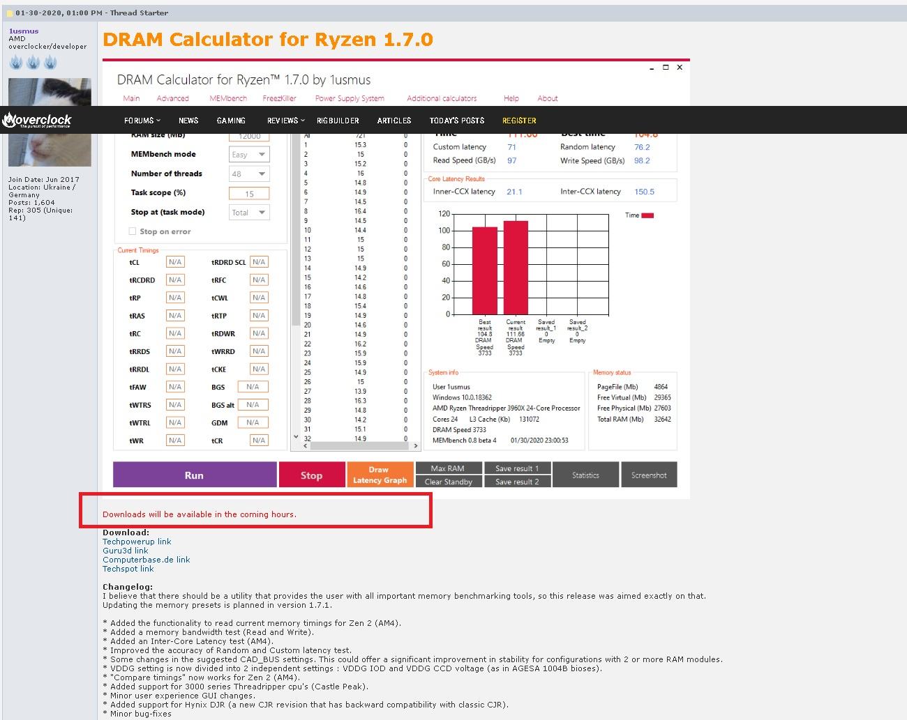
Task: Open the Guru3d download link
Action: pyautogui.click(x=126, y=551)
